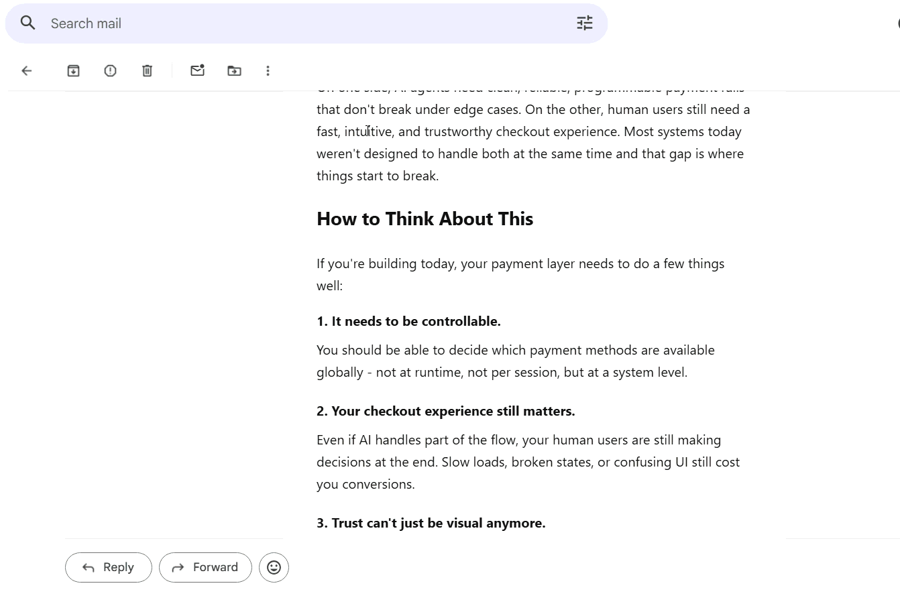900x606 pixels.
Task: Click the Forward button
Action: pyautogui.click(x=205, y=567)
